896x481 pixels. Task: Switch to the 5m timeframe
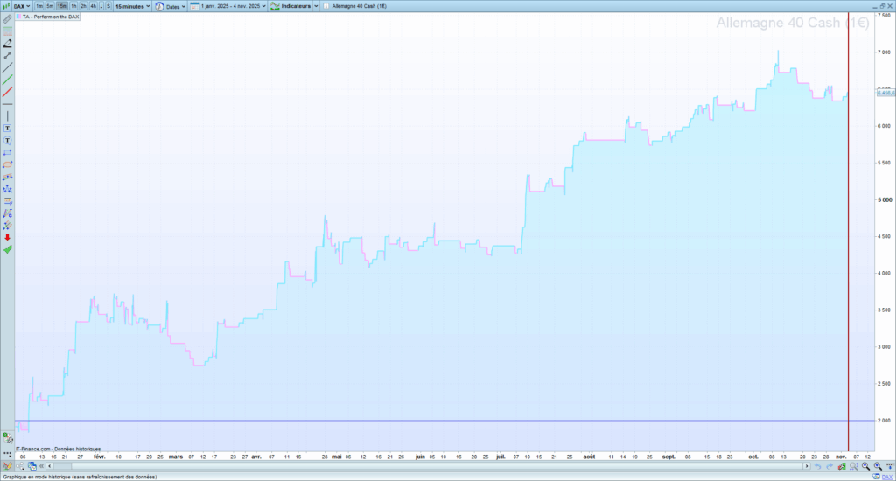pyautogui.click(x=51, y=6)
